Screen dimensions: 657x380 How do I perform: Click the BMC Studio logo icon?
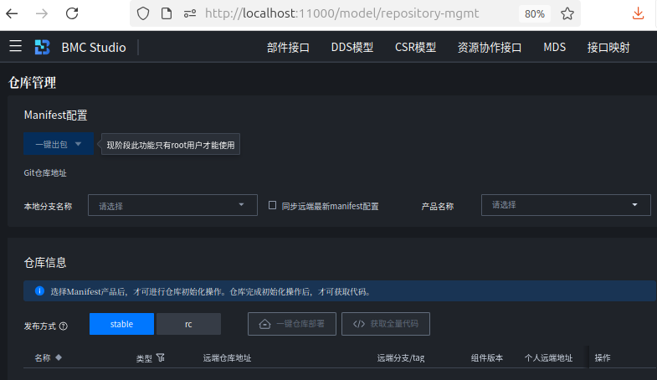click(43, 48)
